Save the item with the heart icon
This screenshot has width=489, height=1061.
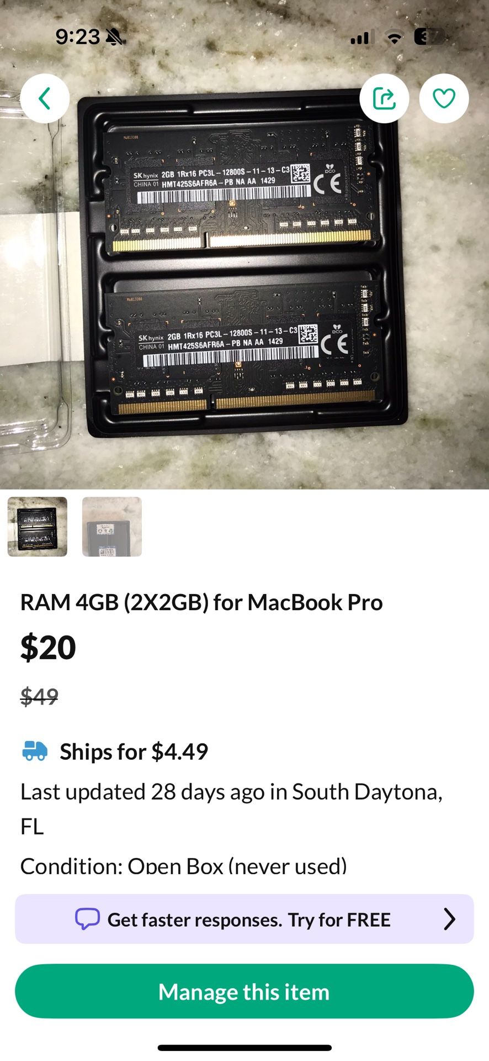(444, 98)
